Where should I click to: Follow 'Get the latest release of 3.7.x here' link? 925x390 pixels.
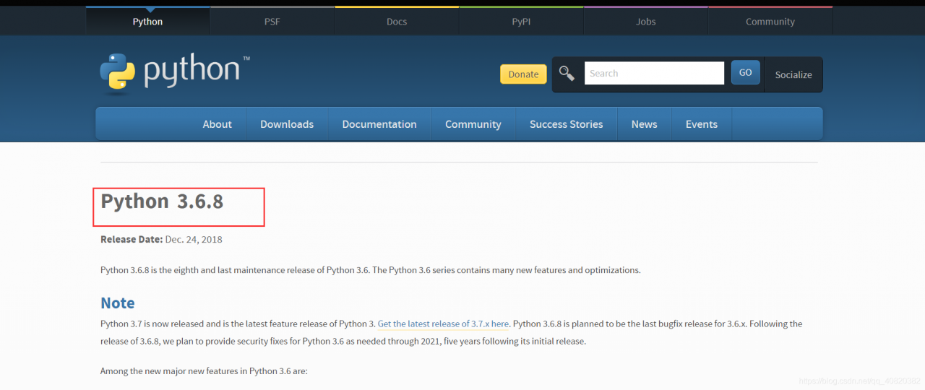pos(443,324)
